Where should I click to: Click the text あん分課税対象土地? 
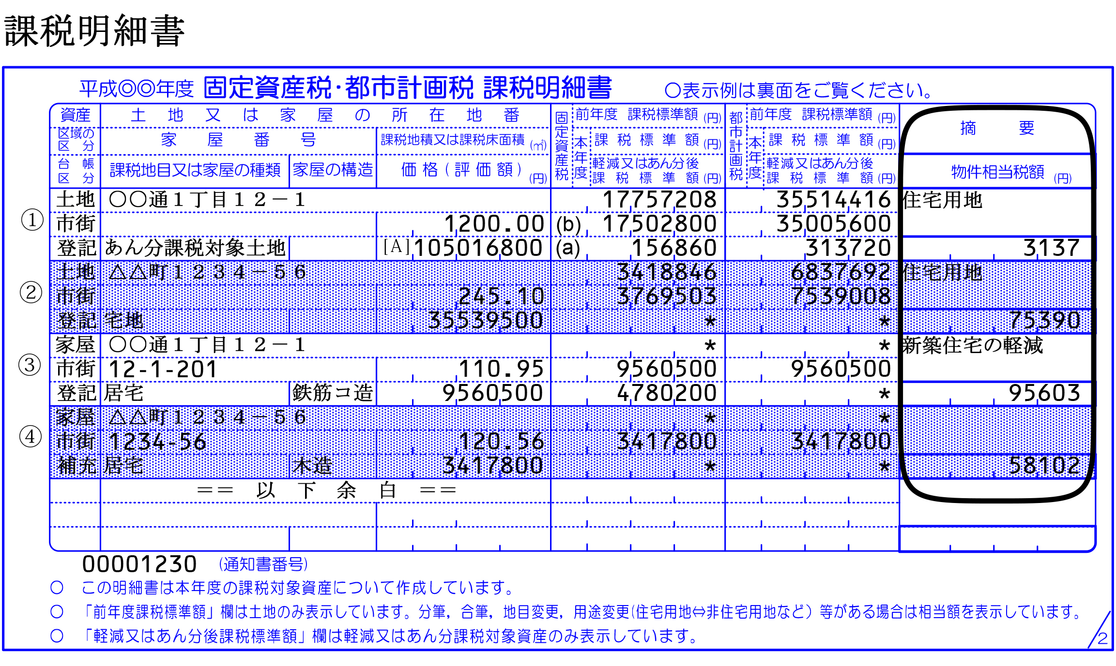(195, 248)
